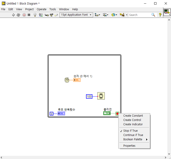Click the loop conditional stop terminal
Viewport: 171px width, 159px height.
coord(117,114)
